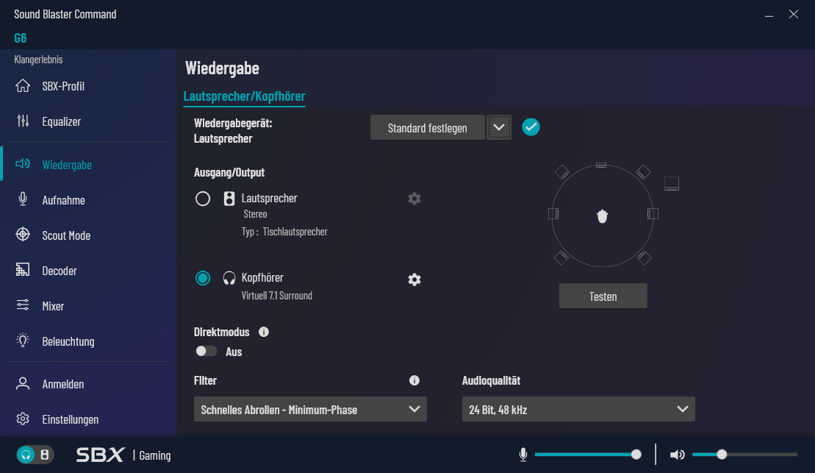Viewport: 815px width, 473px height.
Task: Click the rear right speaker in diagram
Action: coord(644,257)
